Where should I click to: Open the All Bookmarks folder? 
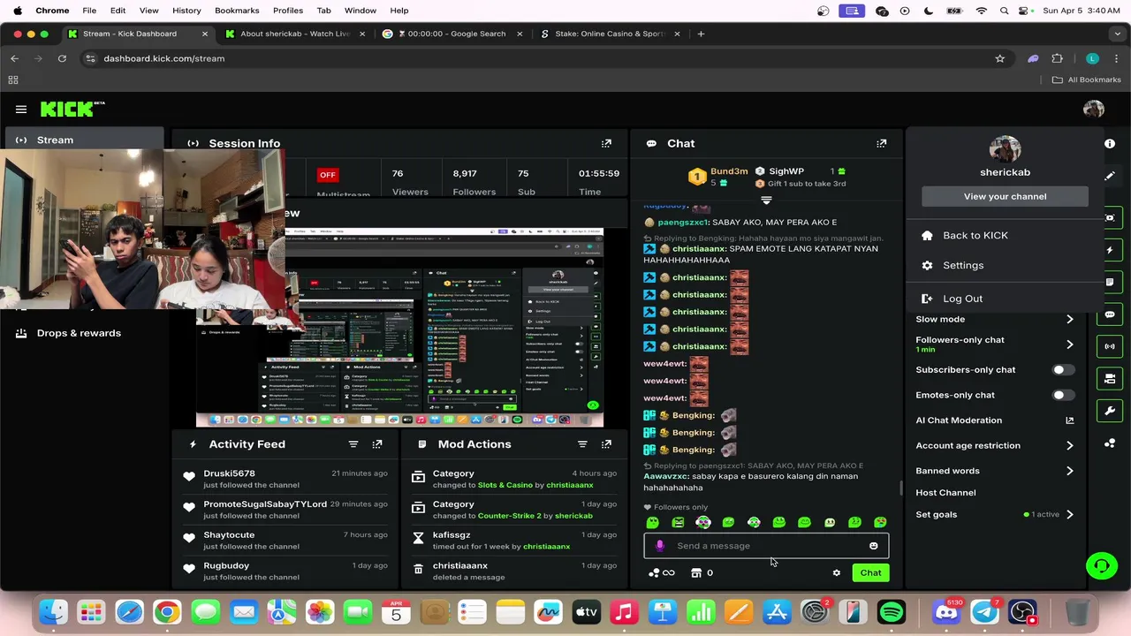click(1086, 79)
